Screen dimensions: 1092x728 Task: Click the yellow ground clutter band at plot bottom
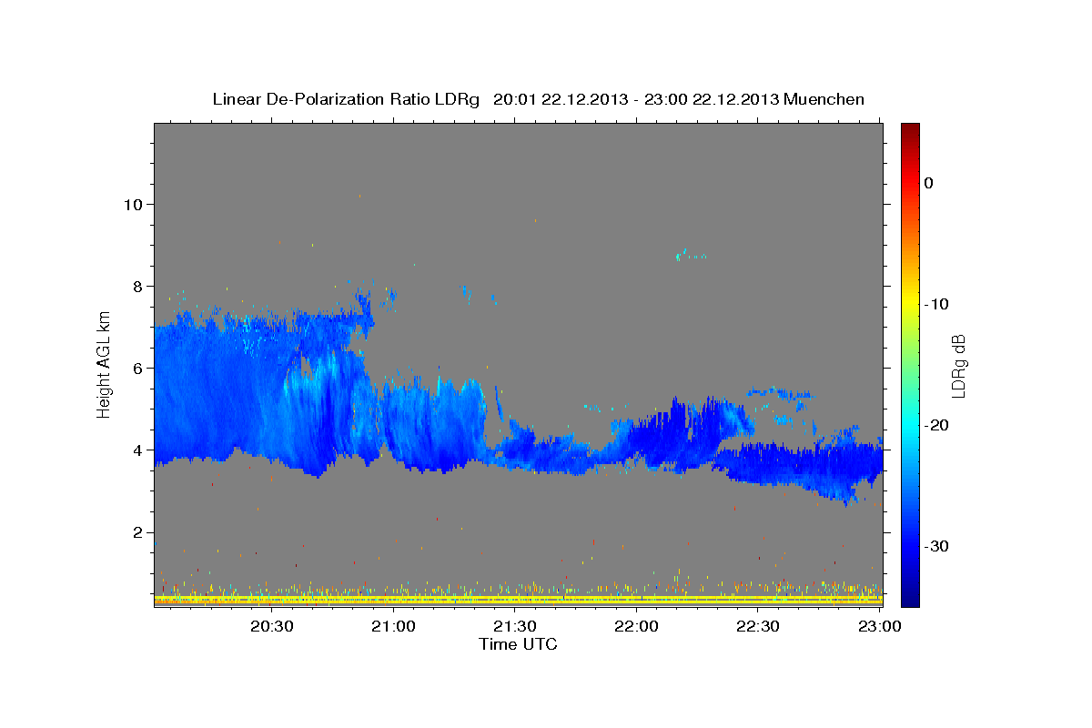tap(518, 600)
